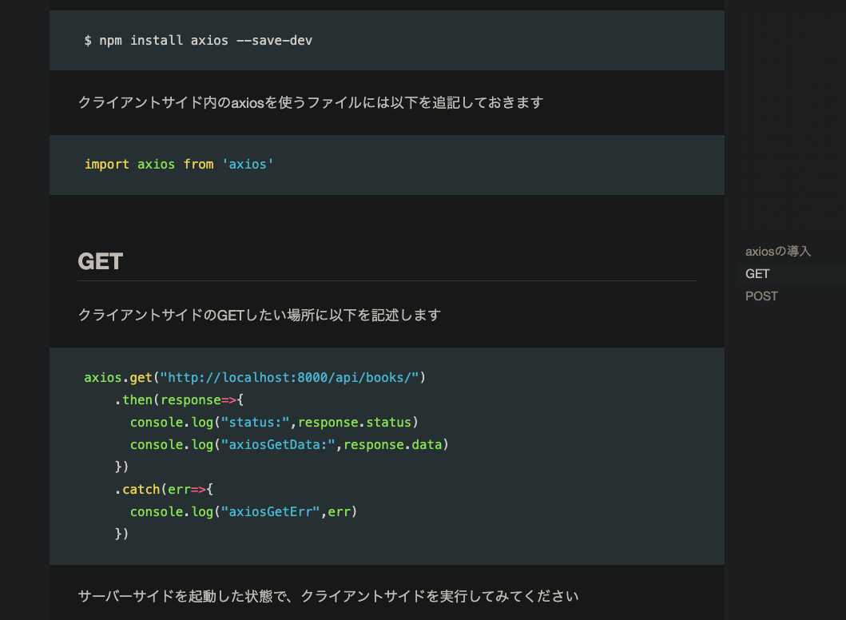This screenshot has width=846, height=620.
Task: Click the sentence 'サーバーサイドを起動した状態で、クライアントサイドを実行してみてください'
Action: [x=328, y=596]
